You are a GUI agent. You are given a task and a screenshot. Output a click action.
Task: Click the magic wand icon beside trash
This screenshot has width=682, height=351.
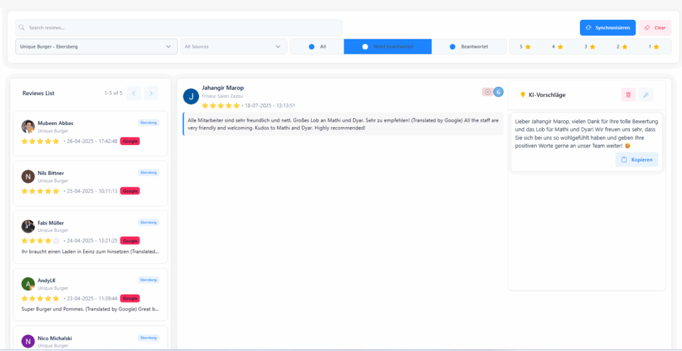pos(645,95)
